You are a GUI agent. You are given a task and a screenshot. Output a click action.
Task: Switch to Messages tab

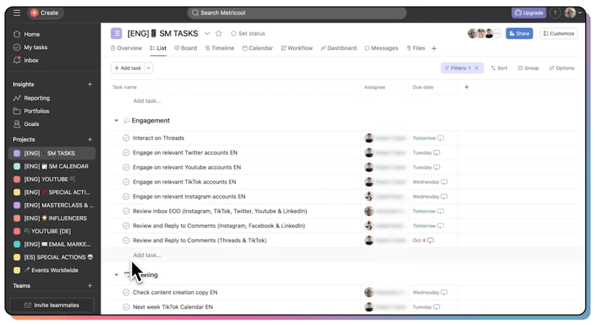(381, 48)
